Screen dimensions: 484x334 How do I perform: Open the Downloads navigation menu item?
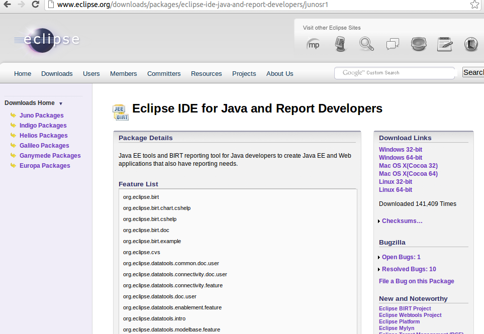coord(57,74)
